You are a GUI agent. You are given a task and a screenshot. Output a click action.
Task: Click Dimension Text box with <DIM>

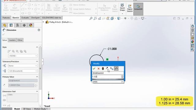tap(22, 98)
